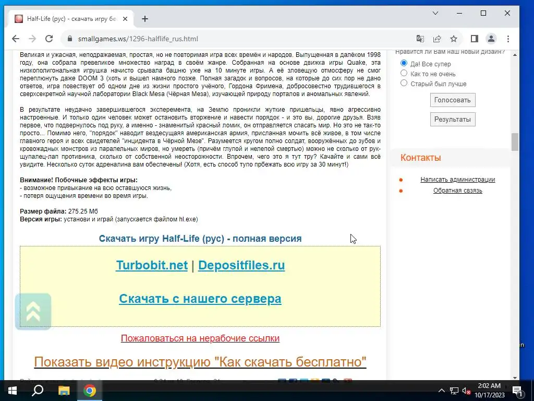The image size is (534, 401).
Task: Download via the Depositfiles.ru link
Action: point(241,265)
